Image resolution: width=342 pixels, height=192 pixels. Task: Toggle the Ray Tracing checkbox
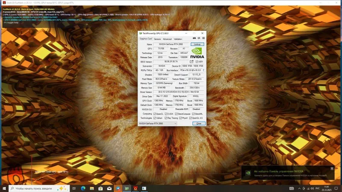point(166,118)
